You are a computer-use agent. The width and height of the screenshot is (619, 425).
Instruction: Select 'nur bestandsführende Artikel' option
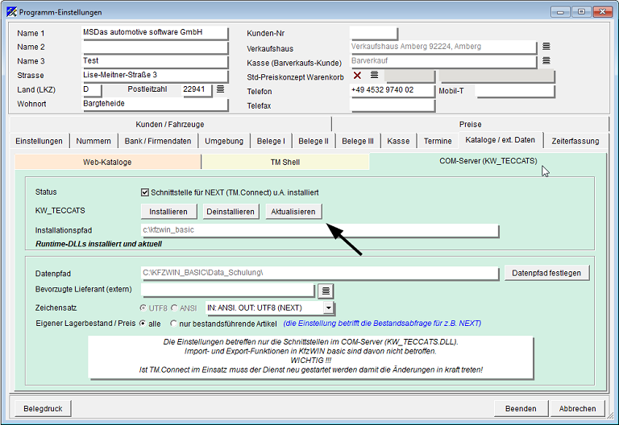point(173,324)
